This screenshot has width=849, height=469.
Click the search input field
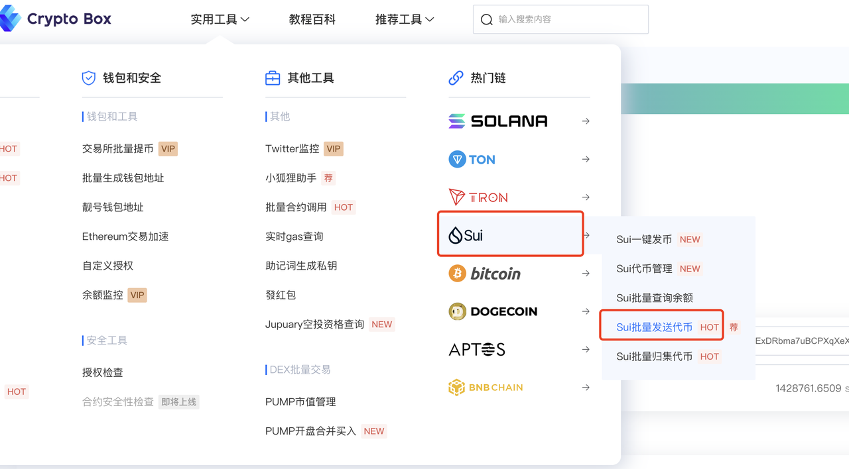(x=560, y=19)
